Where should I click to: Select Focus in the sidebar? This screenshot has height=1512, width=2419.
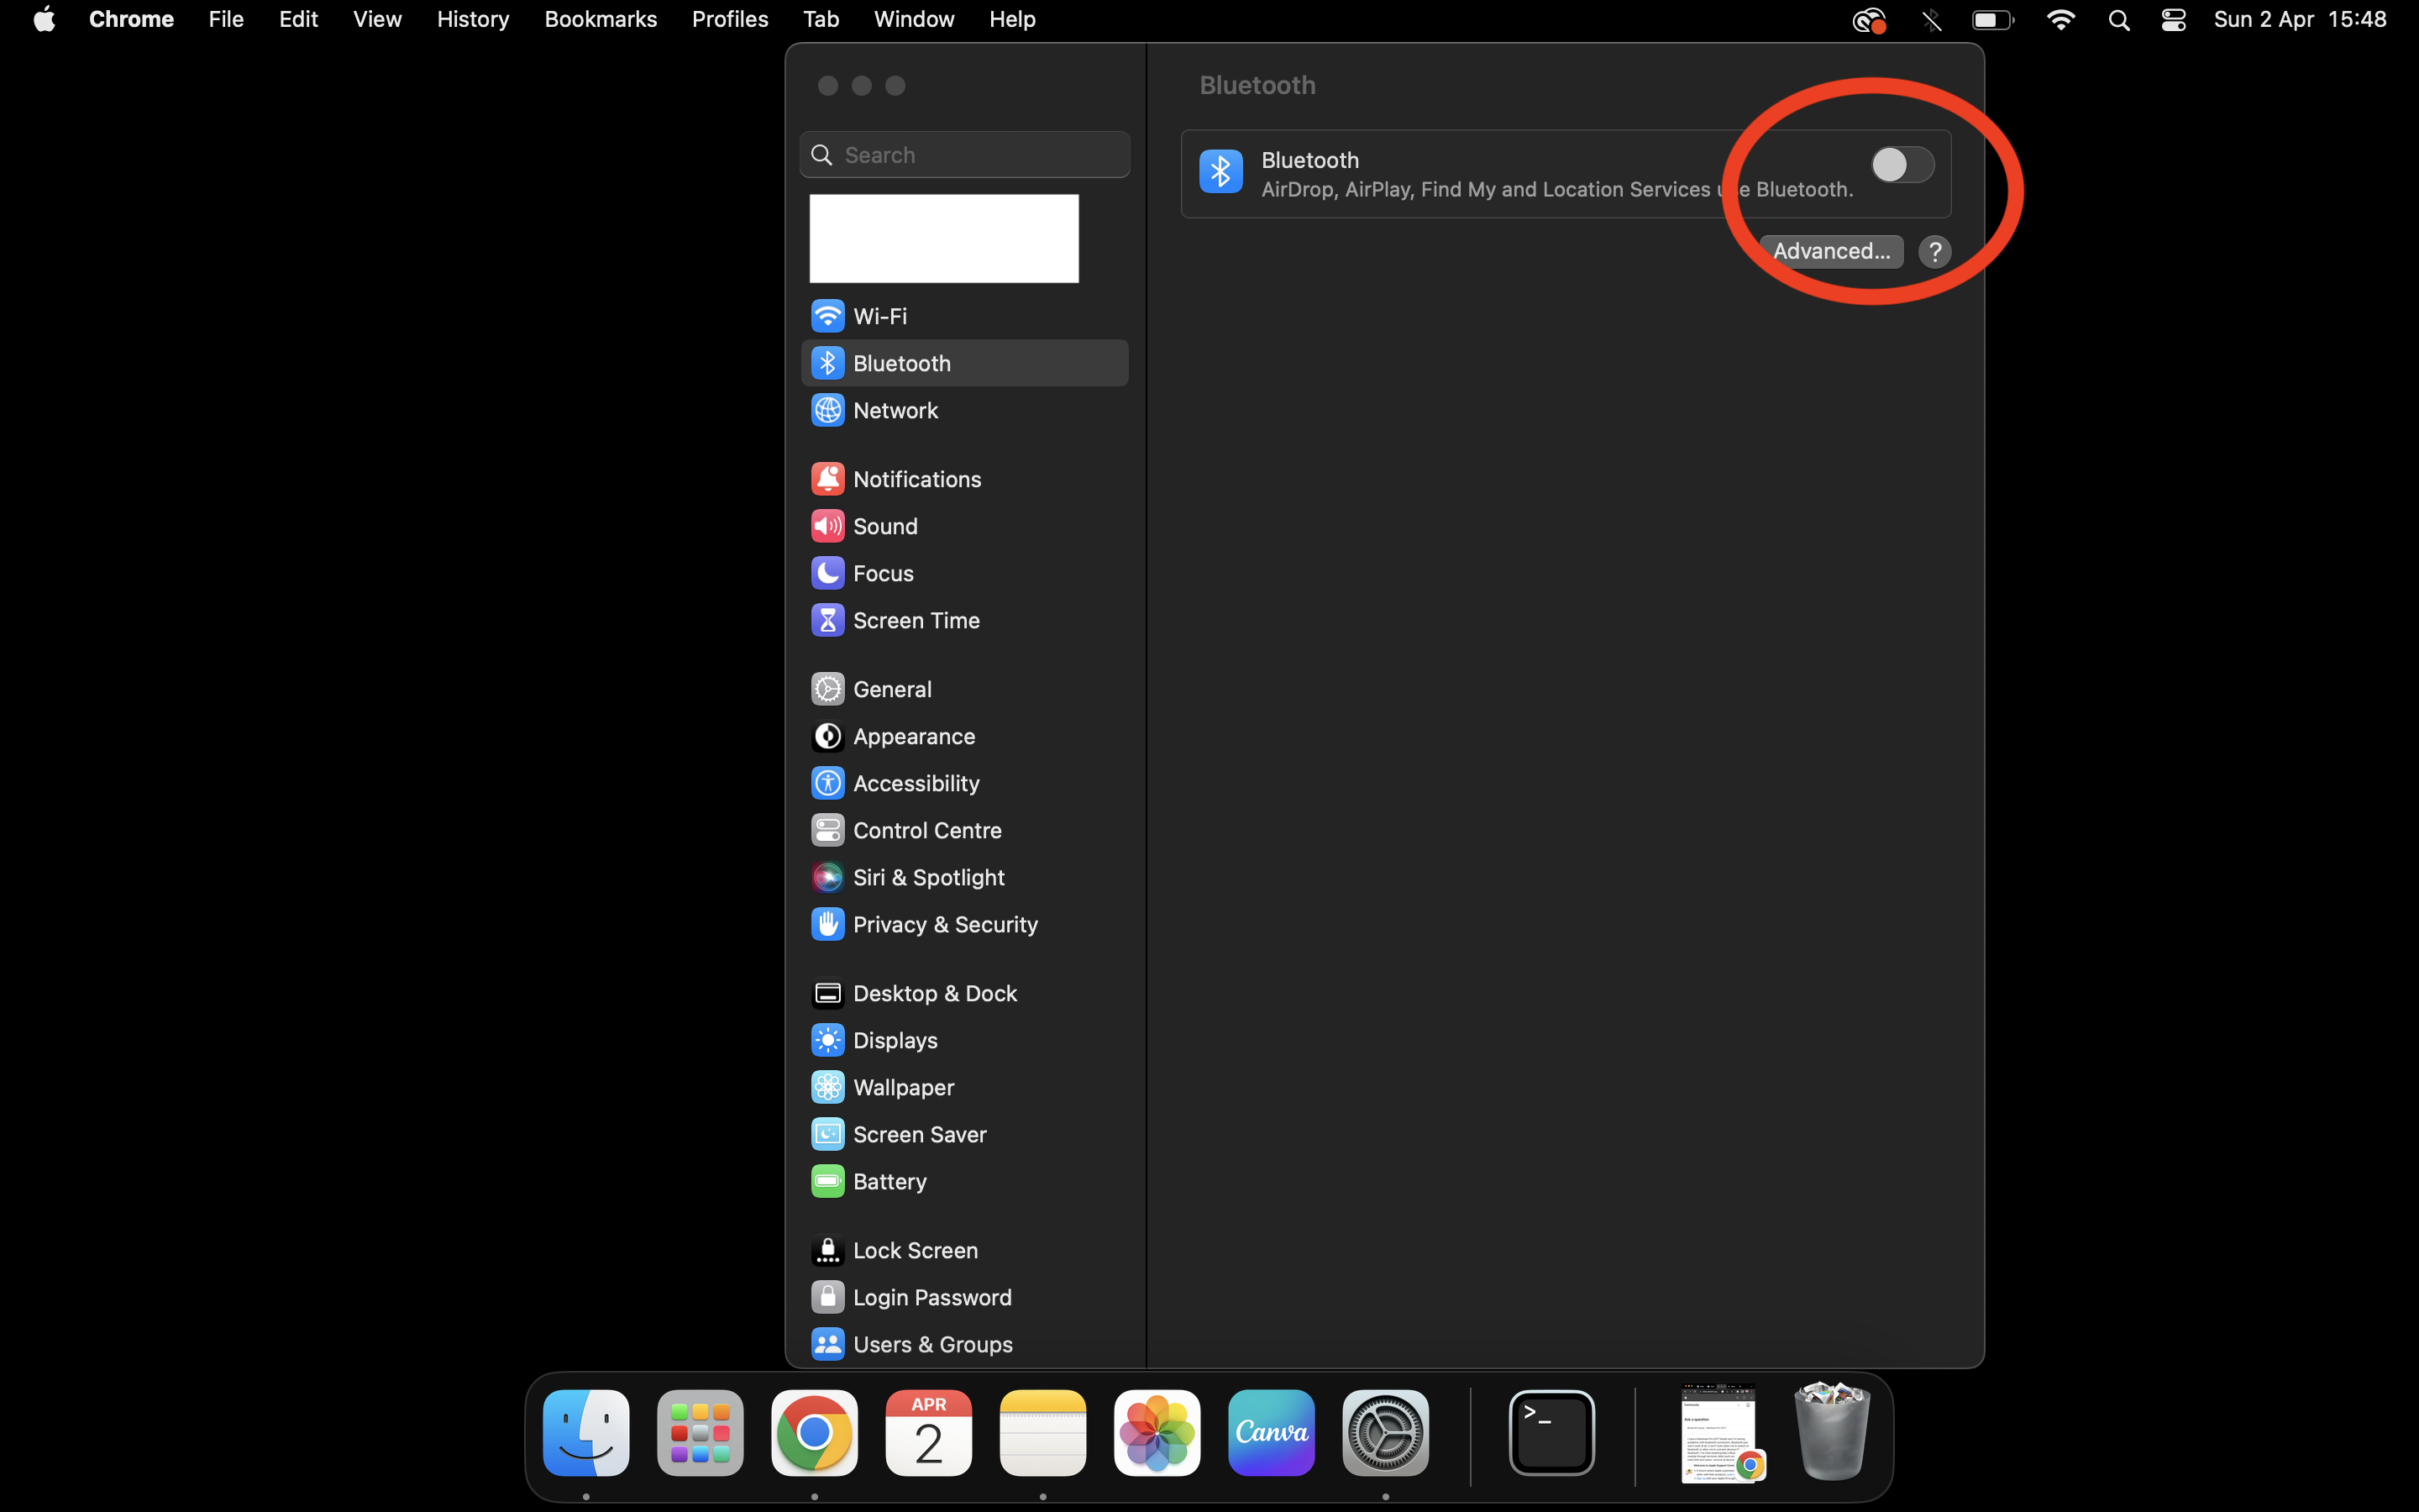[x=883, y=573]
